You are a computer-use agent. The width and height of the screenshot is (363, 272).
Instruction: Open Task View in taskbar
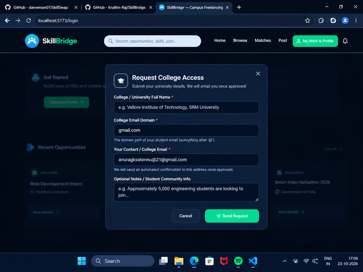pyautogui.click(x=163, y=261)
